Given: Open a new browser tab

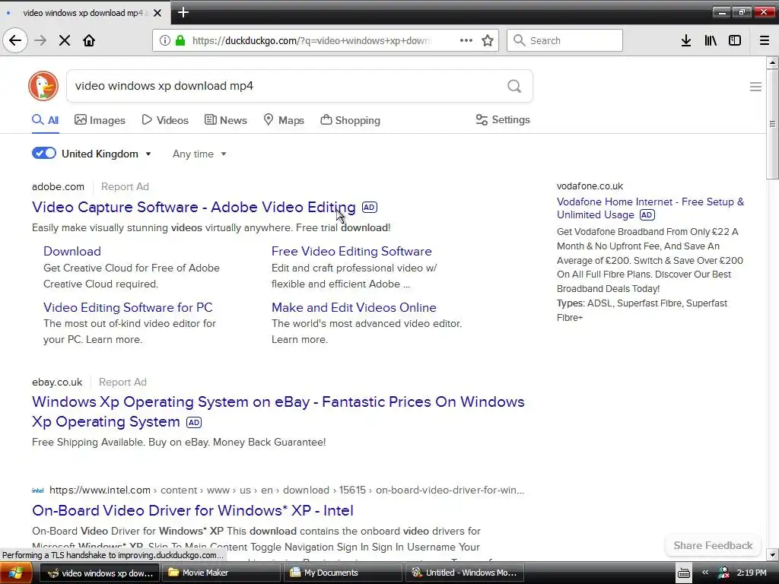Looking at the screenshot, I should (183, 12).
